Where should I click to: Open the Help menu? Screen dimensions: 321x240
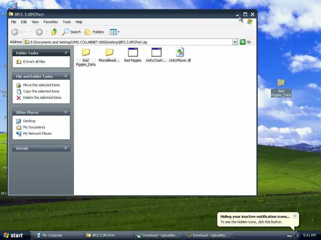pos(79,22)
